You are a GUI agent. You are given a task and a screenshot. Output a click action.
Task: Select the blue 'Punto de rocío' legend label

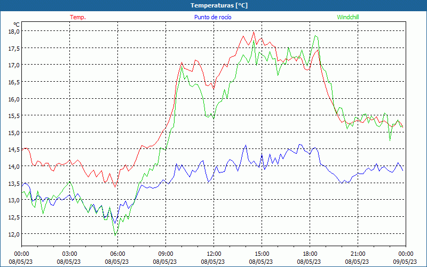pos(212,17)
